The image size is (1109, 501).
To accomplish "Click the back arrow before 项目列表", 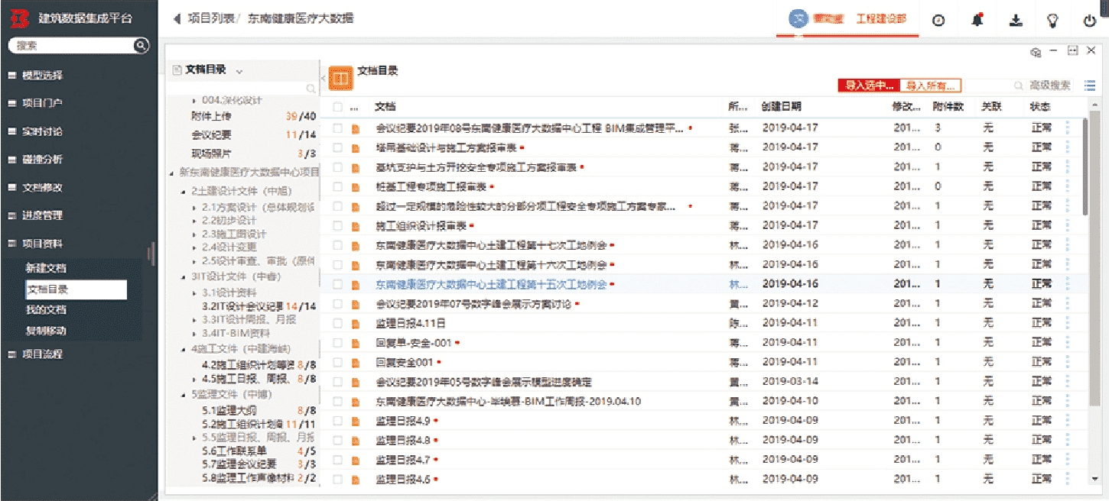I will click(177, 18).
